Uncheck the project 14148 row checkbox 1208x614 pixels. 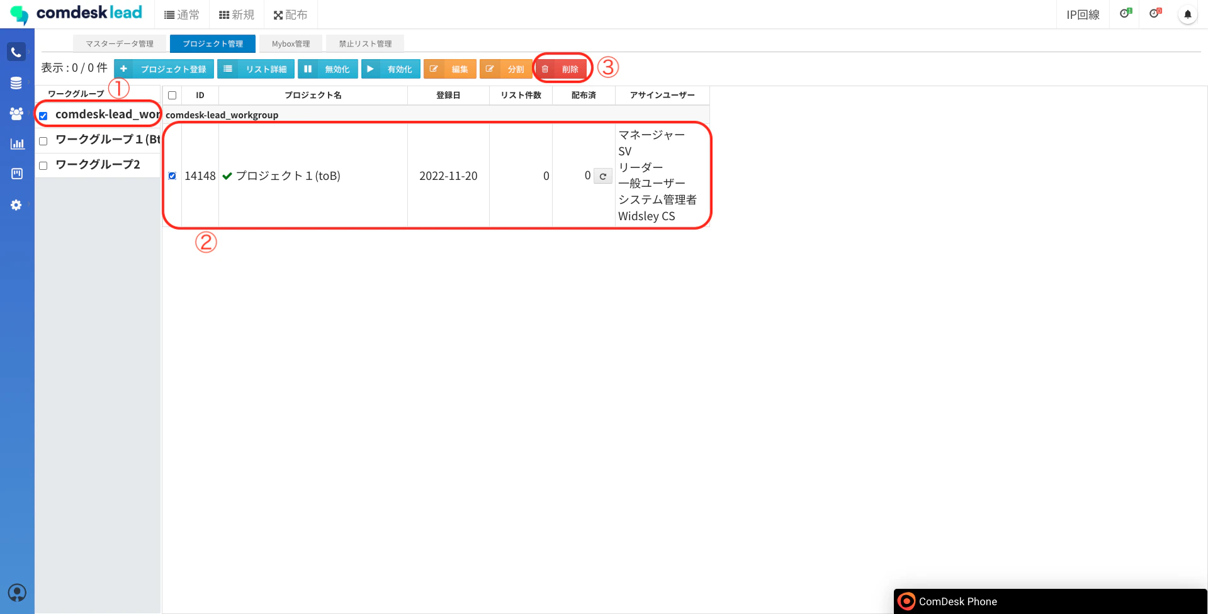point(172,176)
